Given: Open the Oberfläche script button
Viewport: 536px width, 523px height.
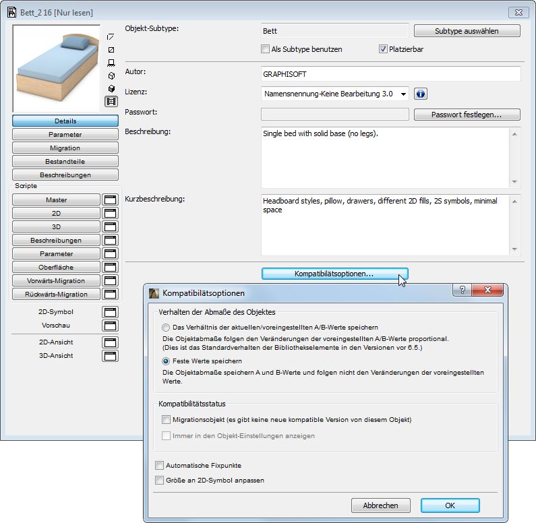Looking at the screenshot, I should click(x=57, y=267).
